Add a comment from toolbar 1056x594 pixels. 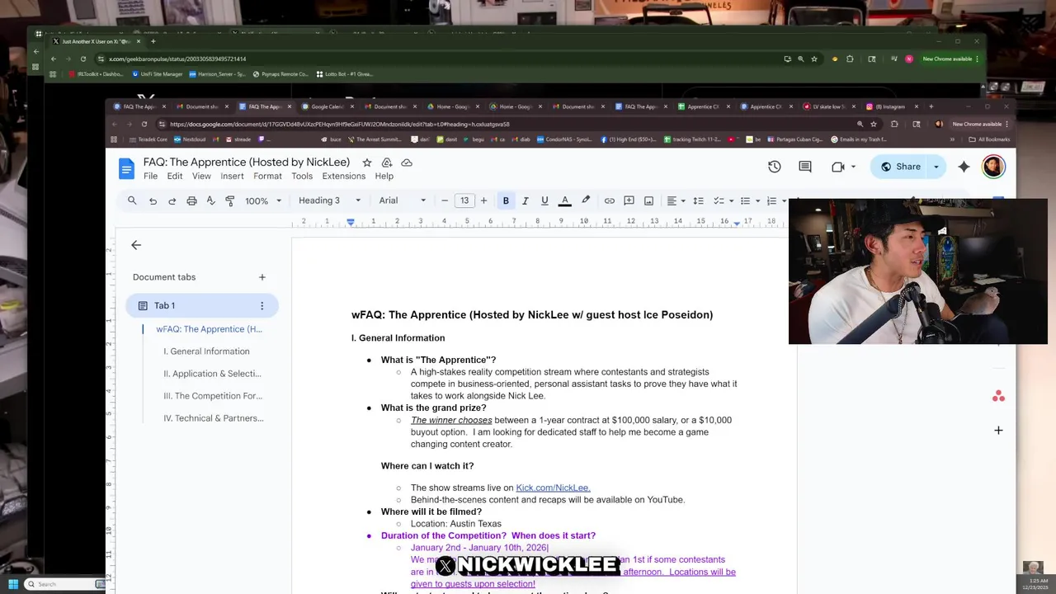tap(629, 200)
